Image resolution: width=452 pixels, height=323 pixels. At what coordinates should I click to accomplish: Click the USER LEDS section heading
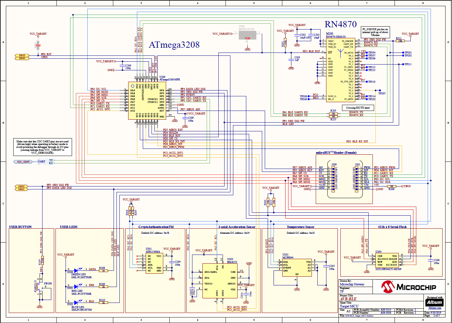click(x=69, y=227)
